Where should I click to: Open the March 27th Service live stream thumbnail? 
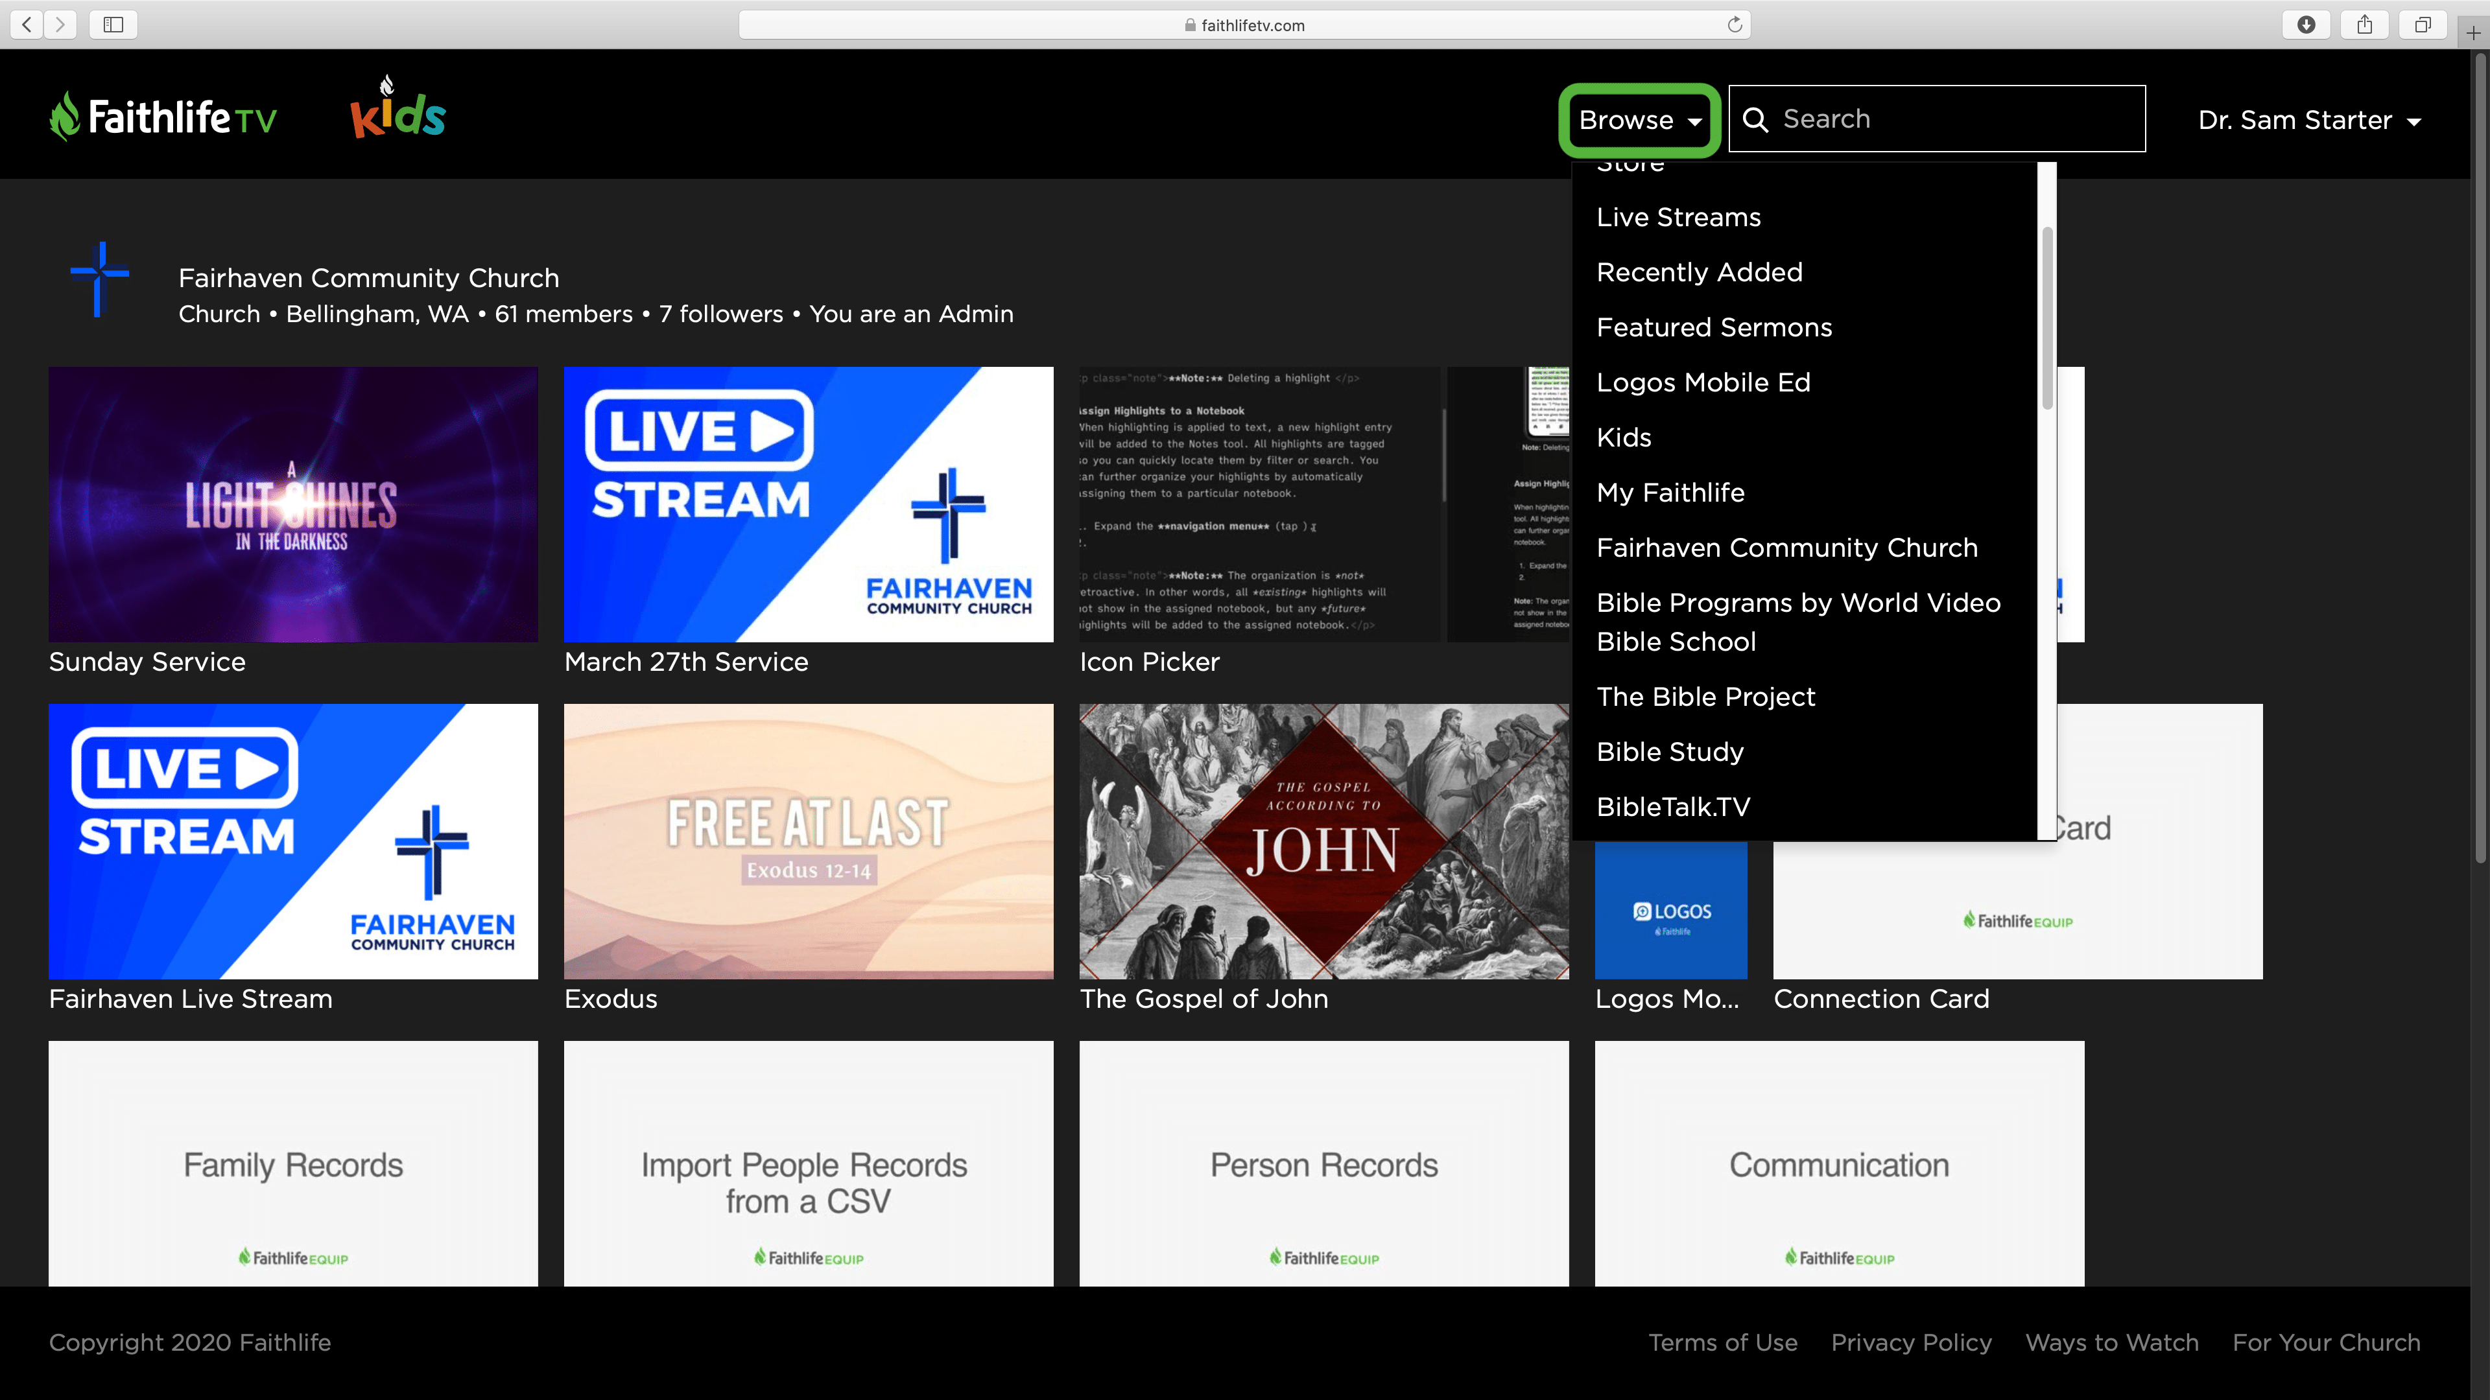click(x=808, y=504)
